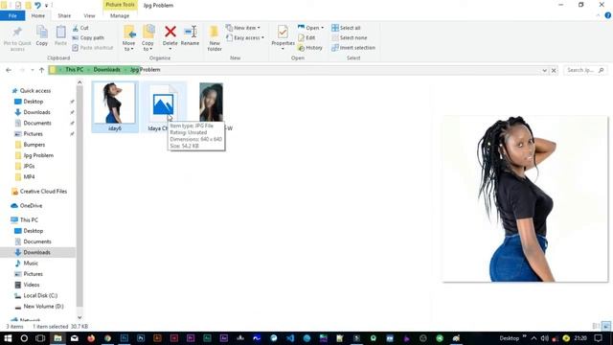Image resolution: width=613 pixels, height=345 pixels.
Task: Click Downloads in address bar
Action: (x=106, y=70)
